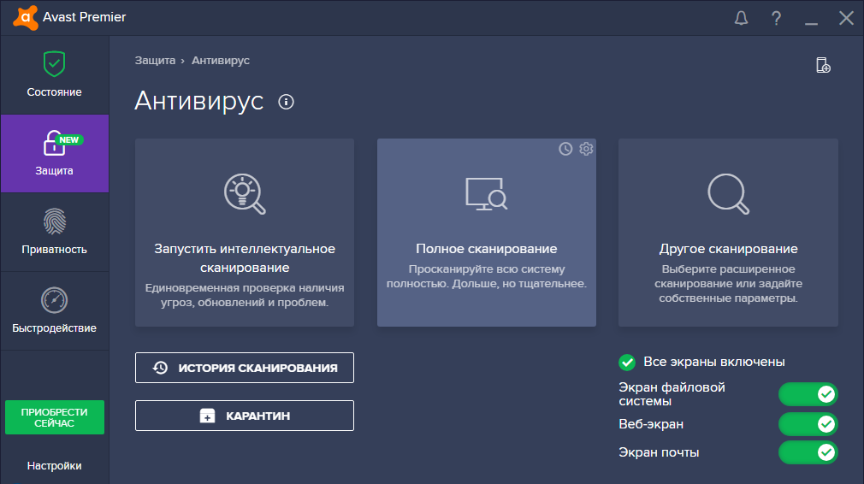Screen dimensions: 864x484
Task: Click the Все экраны включены text
Action: tap(714, 362)
